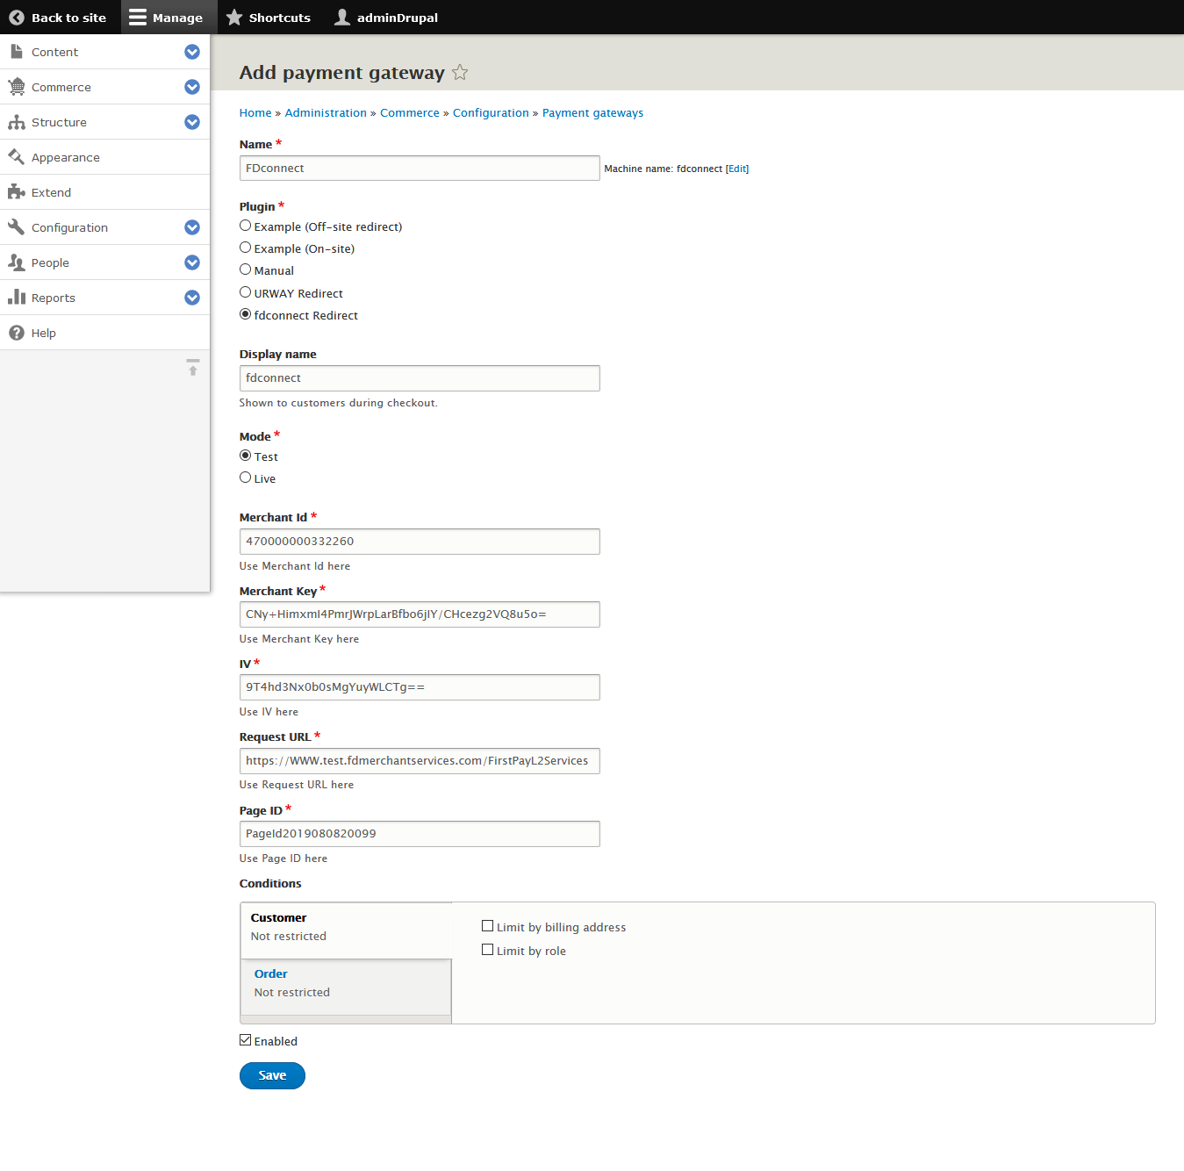Expand the Commerce menu arrow
The image size is (1184, 1171).
[x=192, y=87]
